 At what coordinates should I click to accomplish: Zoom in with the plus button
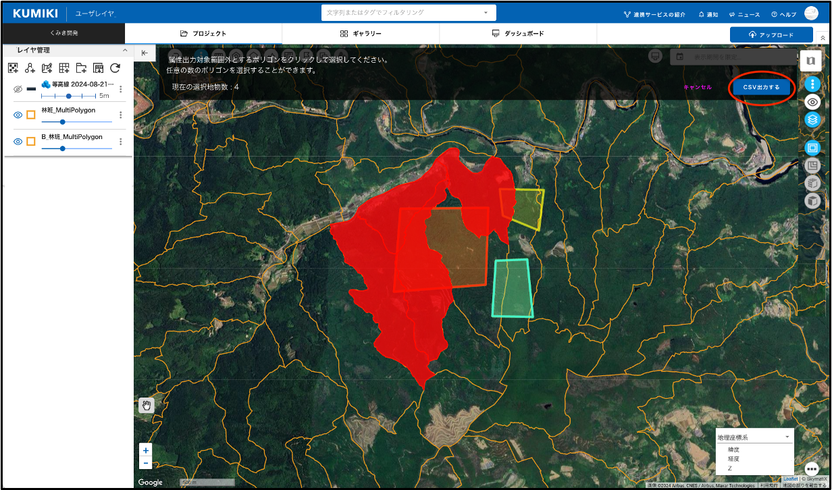[147, 450]
